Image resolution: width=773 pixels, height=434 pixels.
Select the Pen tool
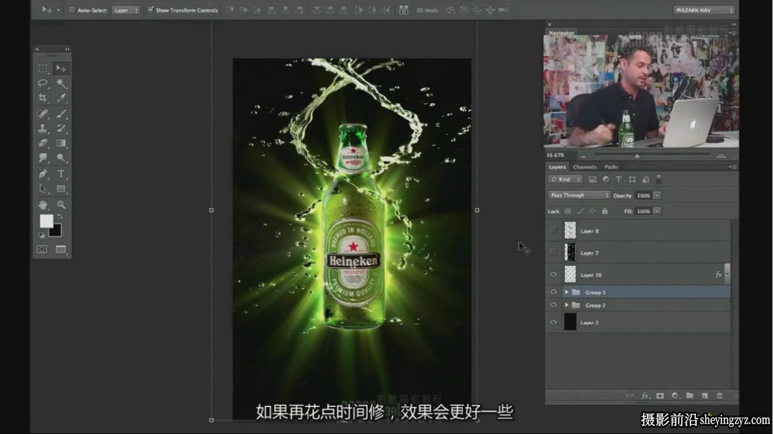43,174
